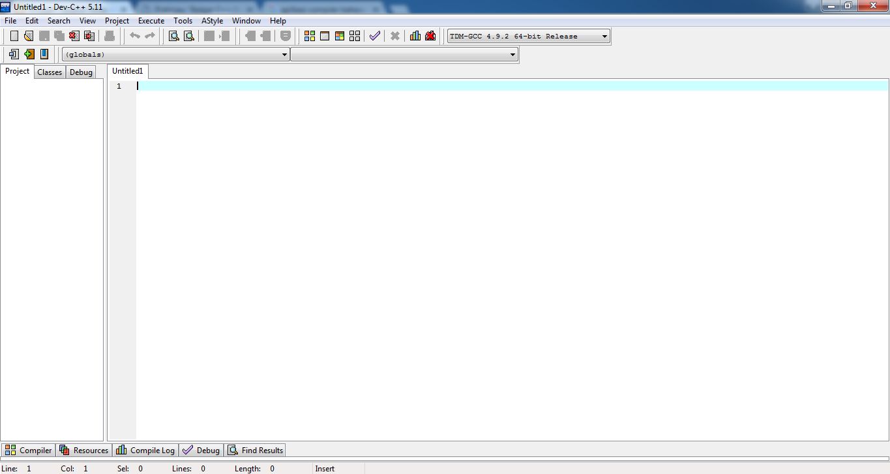This screenshot has height=474, width=890.
Task: Open Replace using second magnifier icon
Action: point(189,36)
